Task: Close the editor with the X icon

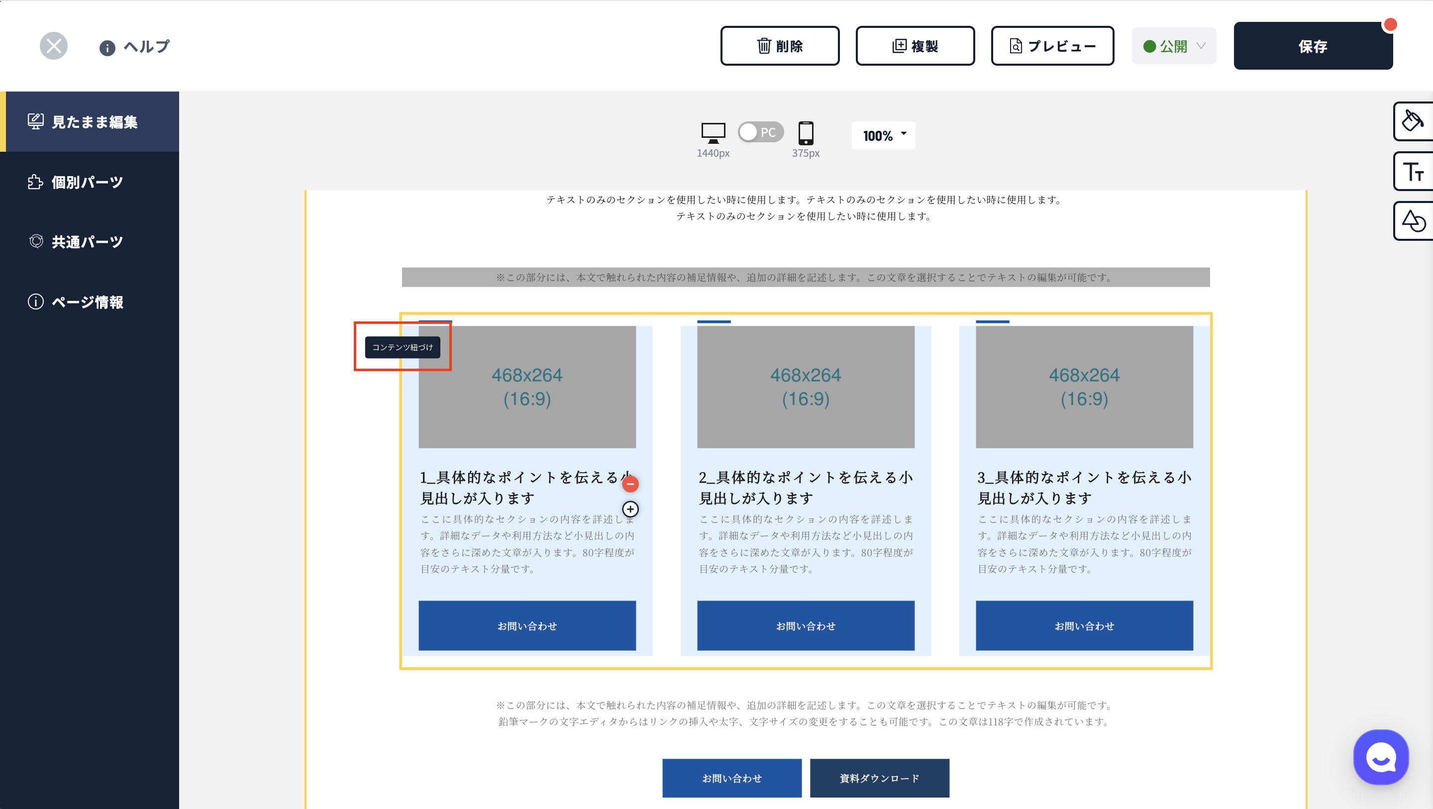Action: click(53, 46)
